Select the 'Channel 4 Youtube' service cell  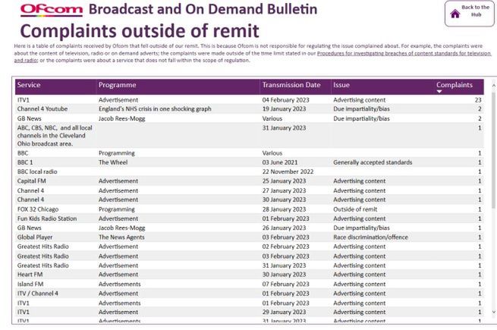click(42, 108)
